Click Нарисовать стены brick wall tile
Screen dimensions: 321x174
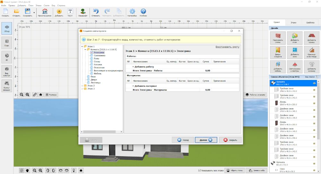coord(278,38)
